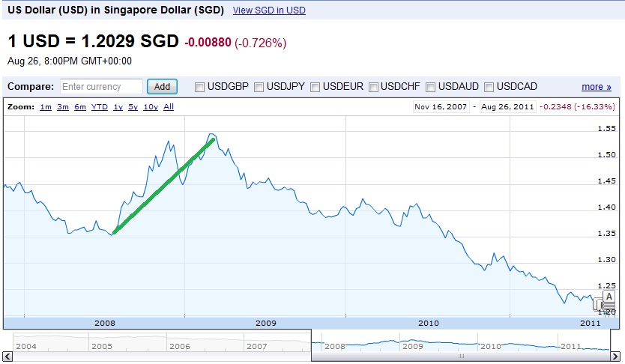Zoom chart to All time range
The width and height of the screenshot is (625, 364).
[x=169, y=107]
